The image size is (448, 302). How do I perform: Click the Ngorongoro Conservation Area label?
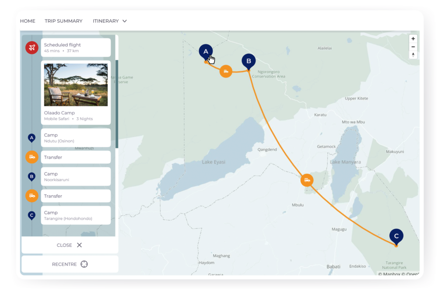point(269,74)
